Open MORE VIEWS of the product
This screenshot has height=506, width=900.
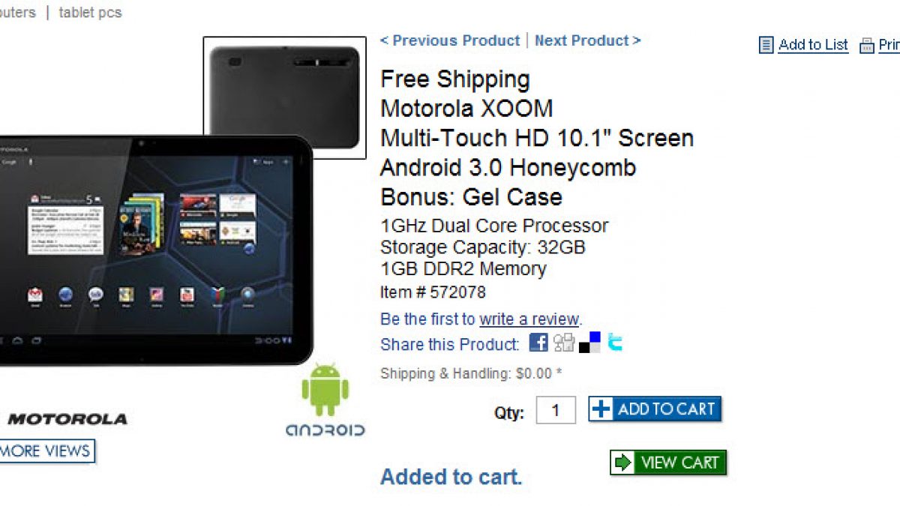pos(46,451)
